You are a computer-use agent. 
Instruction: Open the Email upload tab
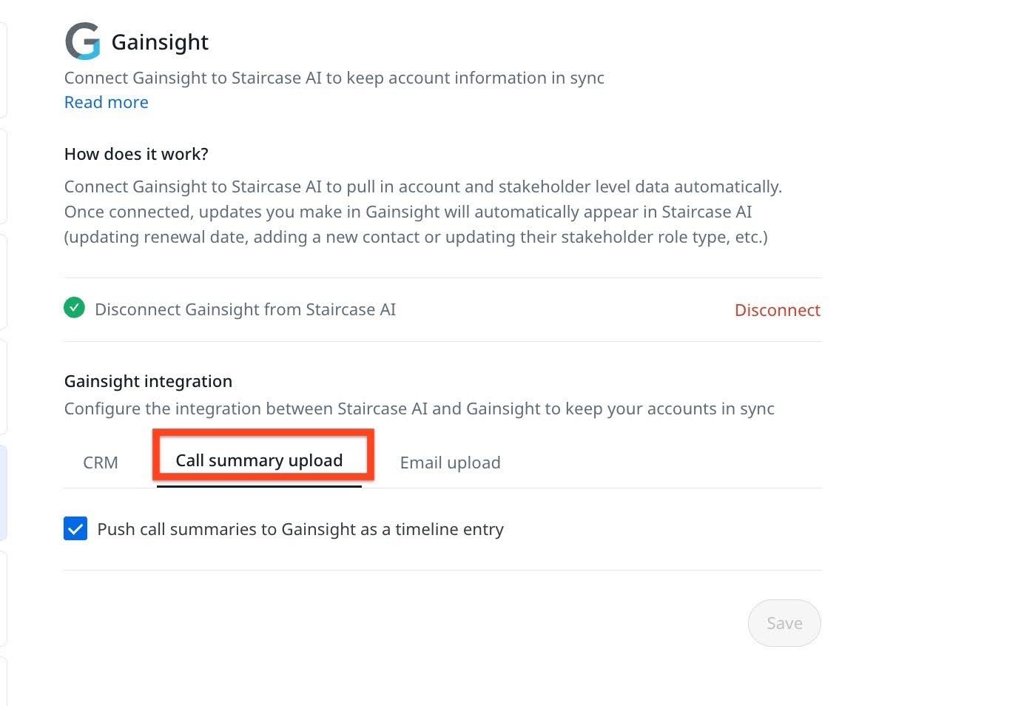(x=450, y=462)
